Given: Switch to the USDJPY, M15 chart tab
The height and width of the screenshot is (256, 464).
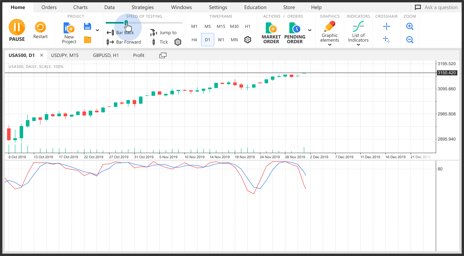Looking at the screenshot, I should pos(65,55).
